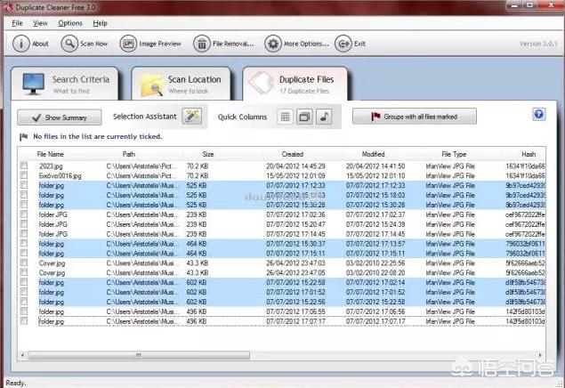
Task: Sort by the Path column header
Action: 129,154
